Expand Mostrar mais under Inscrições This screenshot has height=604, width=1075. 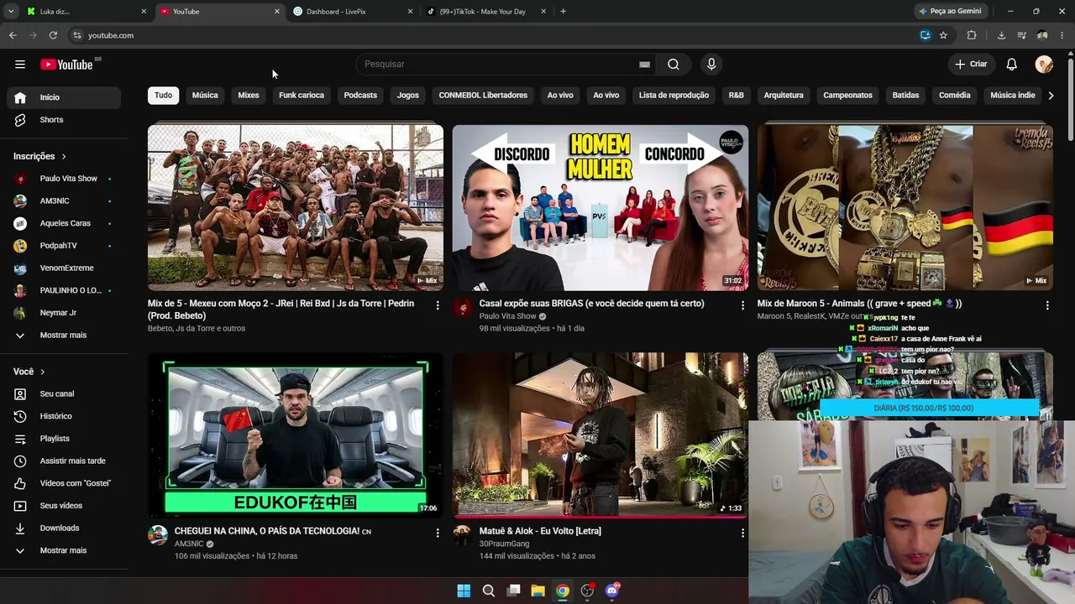64,336
